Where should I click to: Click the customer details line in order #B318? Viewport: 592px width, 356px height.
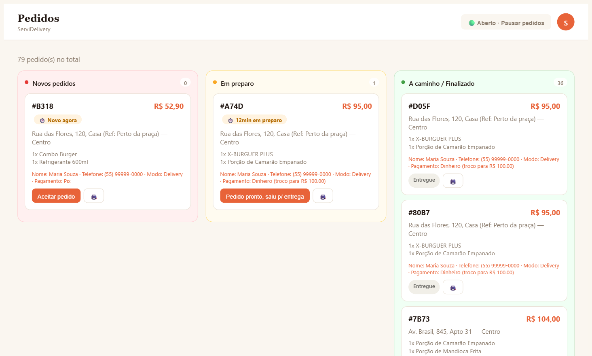108,178
